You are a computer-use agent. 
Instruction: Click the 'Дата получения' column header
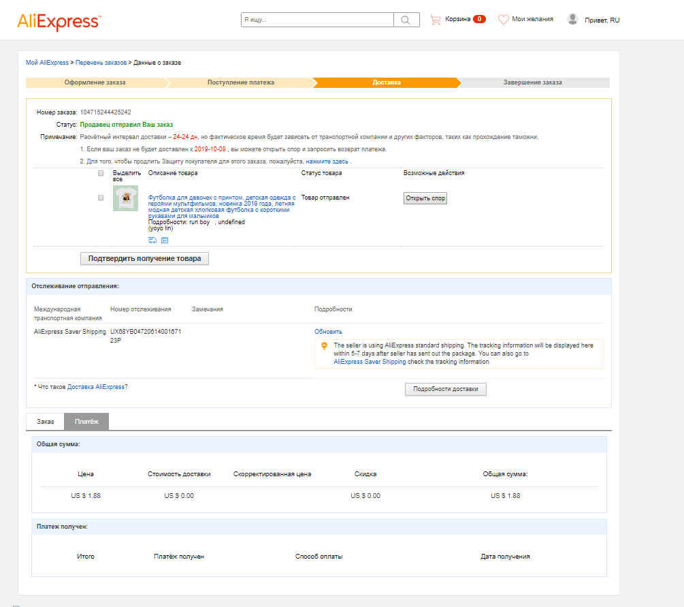pos(505,557)
